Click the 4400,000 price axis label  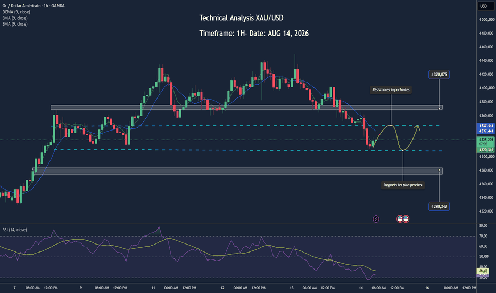[x=486, y=88]
